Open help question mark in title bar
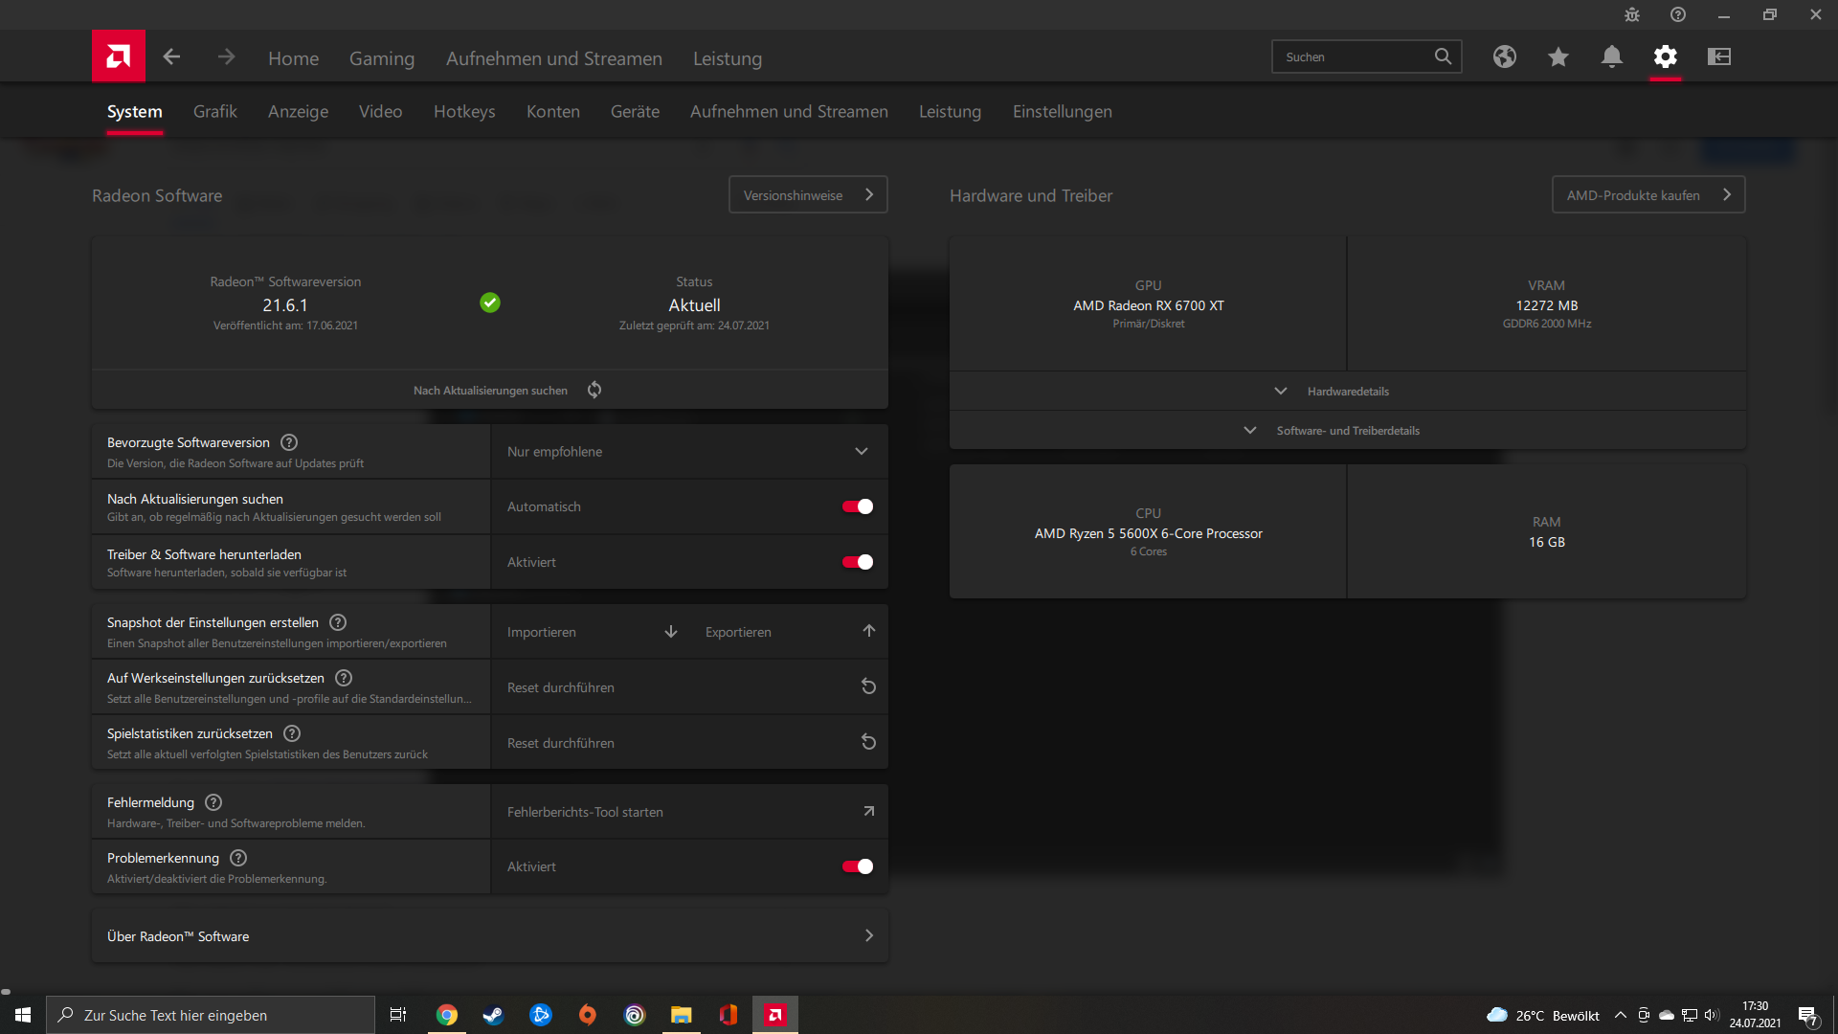 pos(1678,14)
